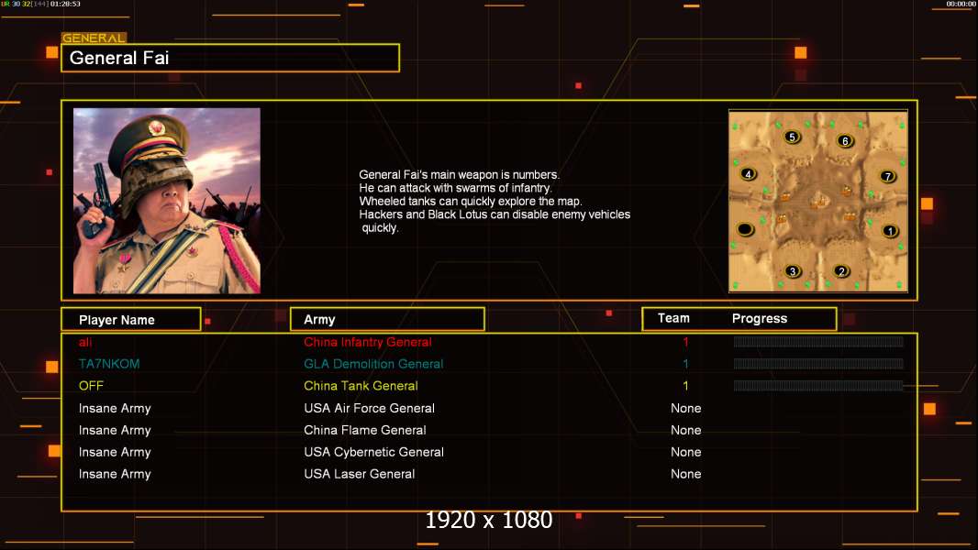Click line "Wheeled tanks can quickly explore the map."
Viewport: 978px width, 550px height.
[471, 201]
